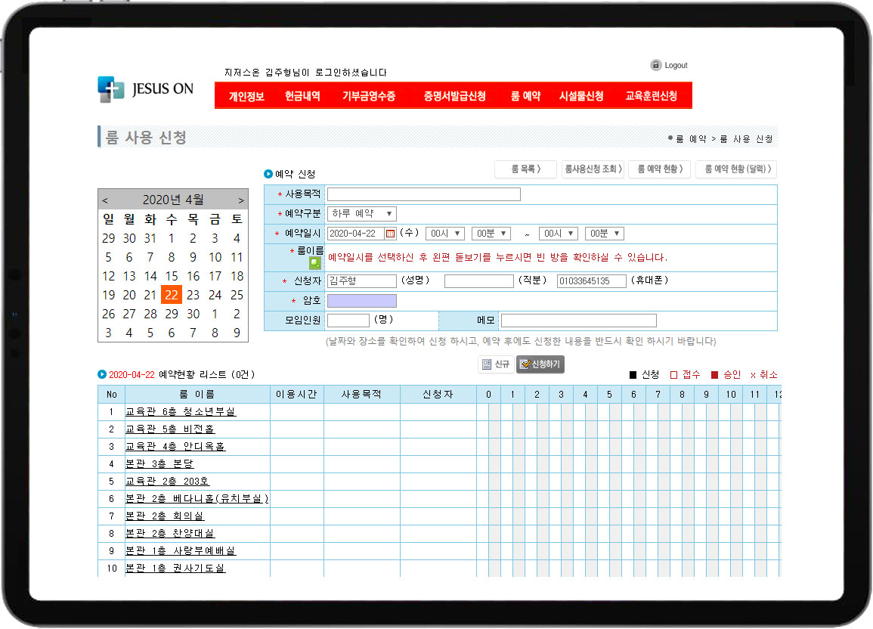Click the 신청하기 submit button
Screen dimensions: 873x629
540,364
